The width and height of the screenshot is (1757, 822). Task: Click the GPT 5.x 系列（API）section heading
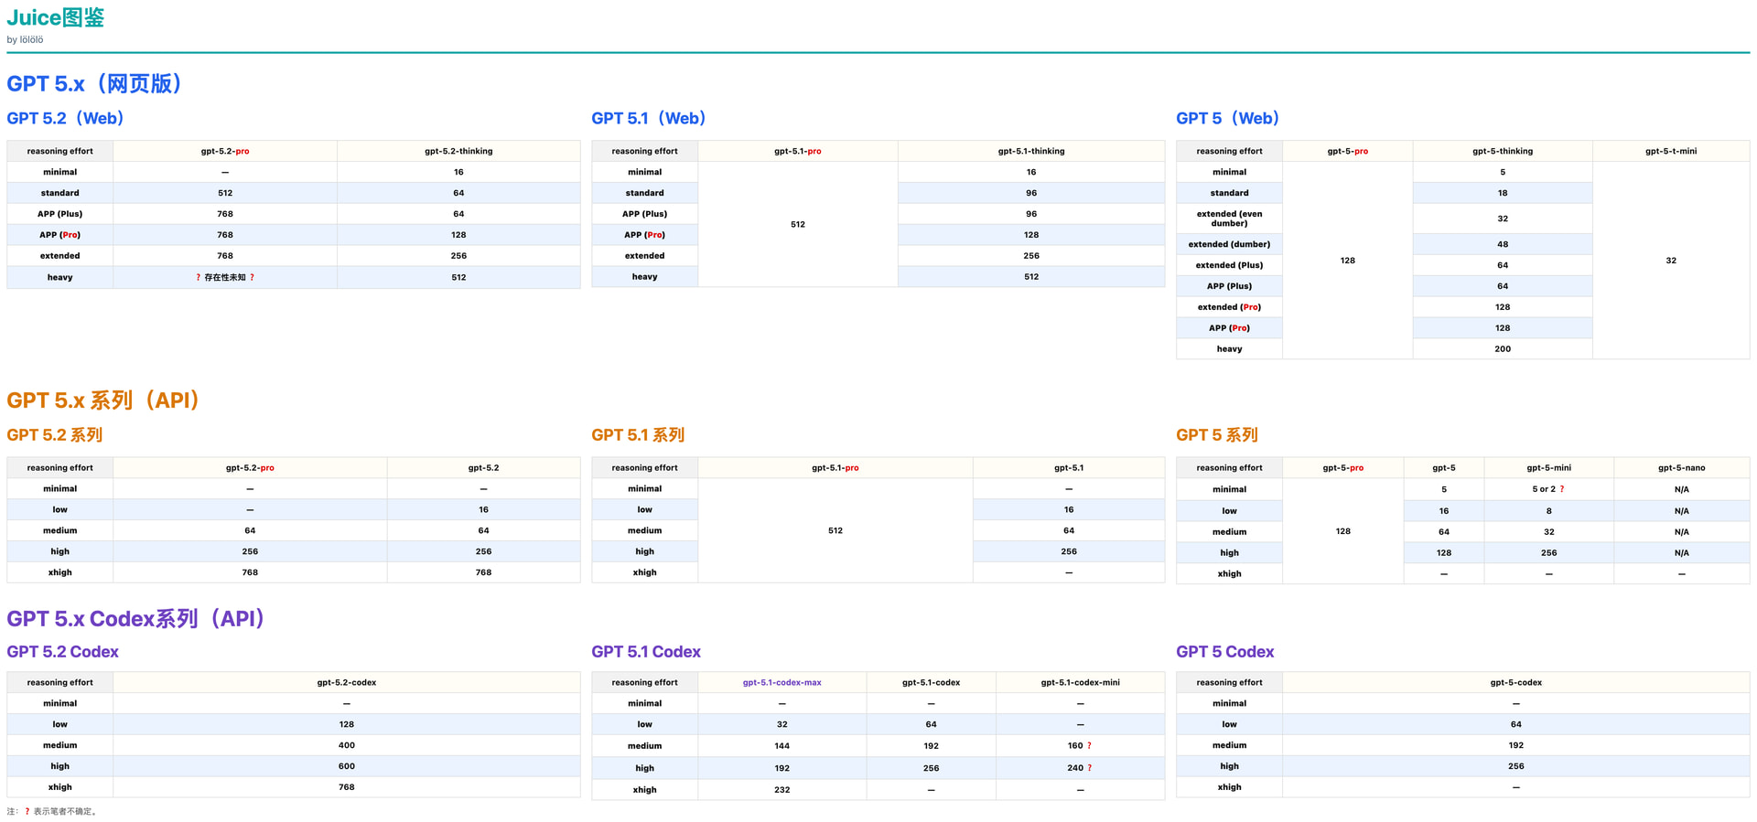point(106,400)
